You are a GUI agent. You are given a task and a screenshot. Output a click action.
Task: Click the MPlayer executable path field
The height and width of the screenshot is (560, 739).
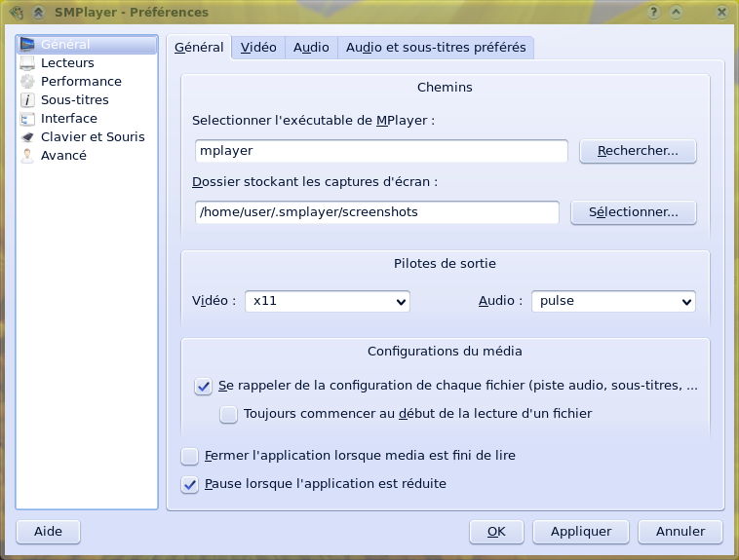pos(380,151)
